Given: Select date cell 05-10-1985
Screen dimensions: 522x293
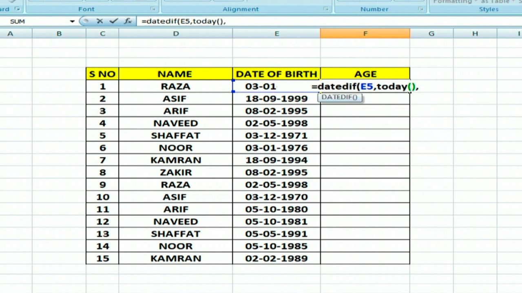Looking at the screenshot, I should click(x=276, y=246).
